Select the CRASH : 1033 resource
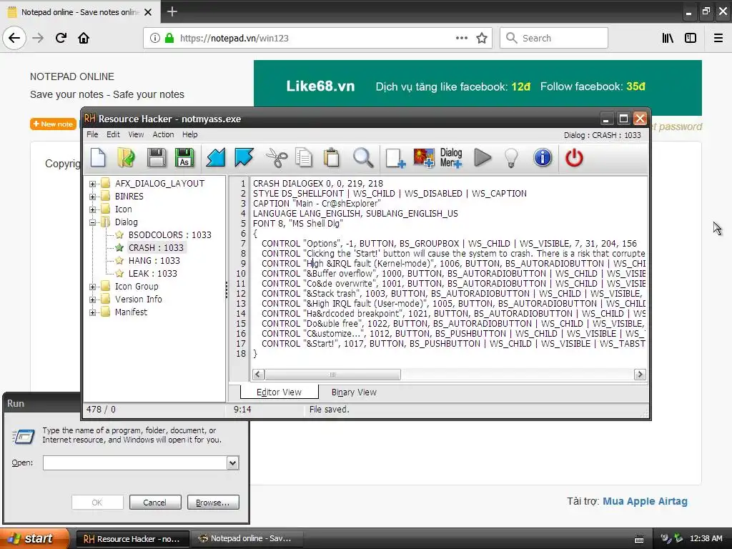Viewport: 732px width, 549px height. [x=156, y=248]
